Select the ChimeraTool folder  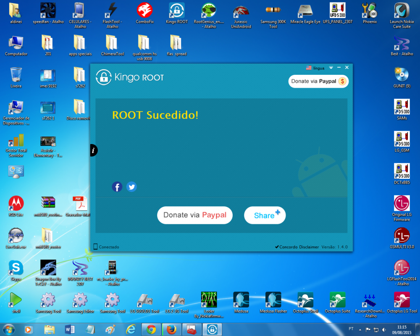113,45
